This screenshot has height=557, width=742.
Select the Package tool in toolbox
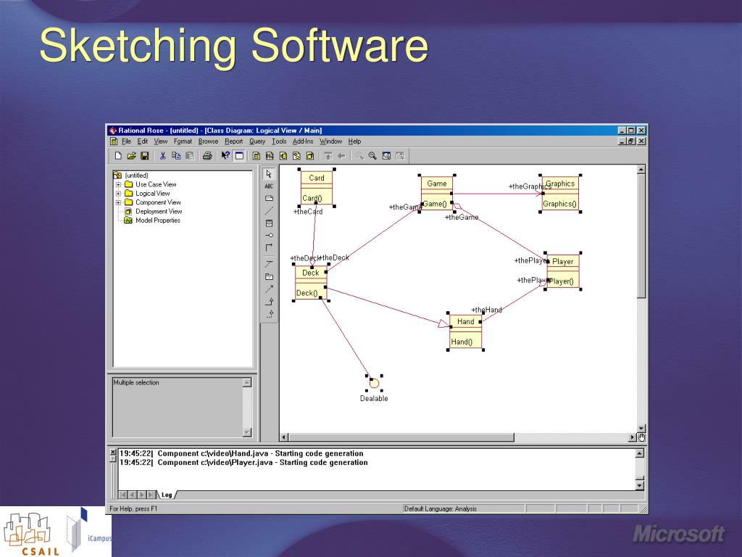tap(269, 276)
